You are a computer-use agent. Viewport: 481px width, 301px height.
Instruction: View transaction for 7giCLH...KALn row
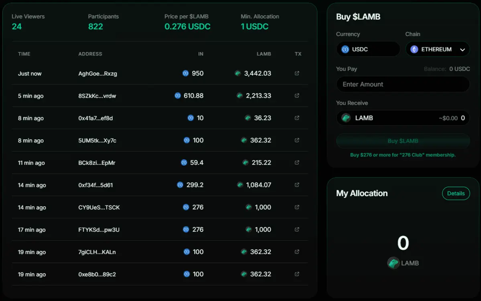[x=297, y=252]
